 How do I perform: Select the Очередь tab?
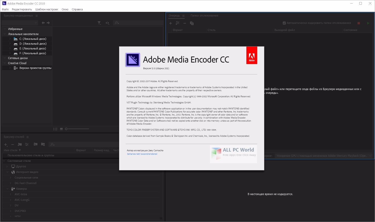click(174, 15)
